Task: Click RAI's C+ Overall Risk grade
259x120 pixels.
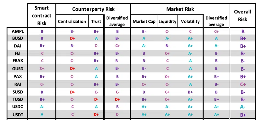Action: coord(243,84)
